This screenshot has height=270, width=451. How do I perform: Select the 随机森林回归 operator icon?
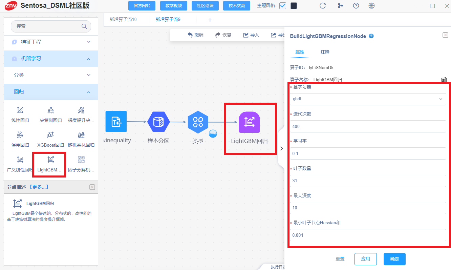(x=81, y=135)
